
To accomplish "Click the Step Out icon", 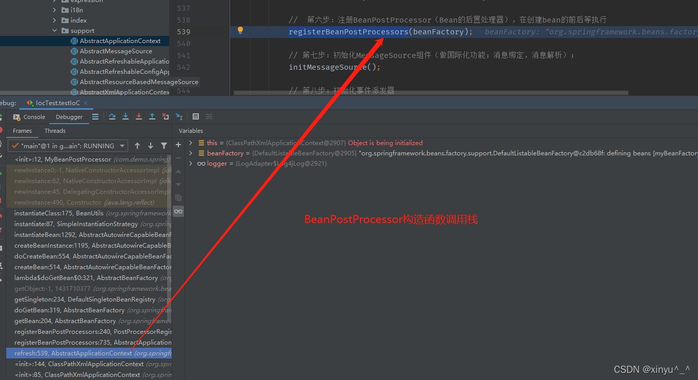I will (x=152, y=116).
